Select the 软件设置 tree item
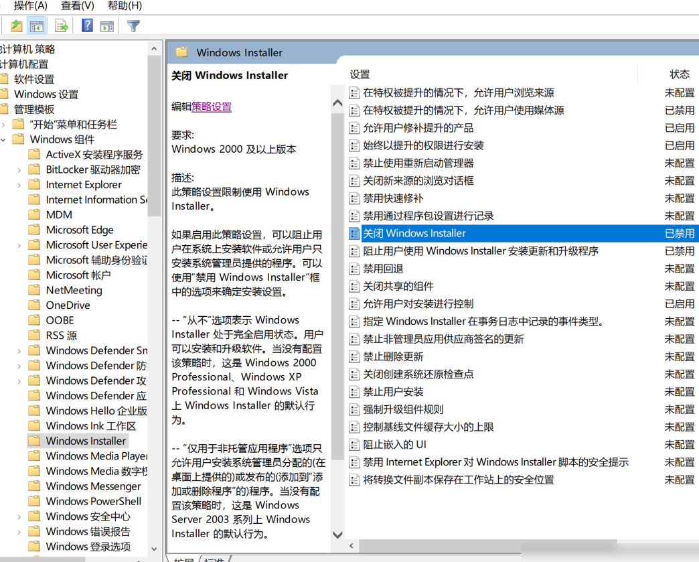This screenshot has width=699, height=562. pyautogui.click(x=34, y=80)
